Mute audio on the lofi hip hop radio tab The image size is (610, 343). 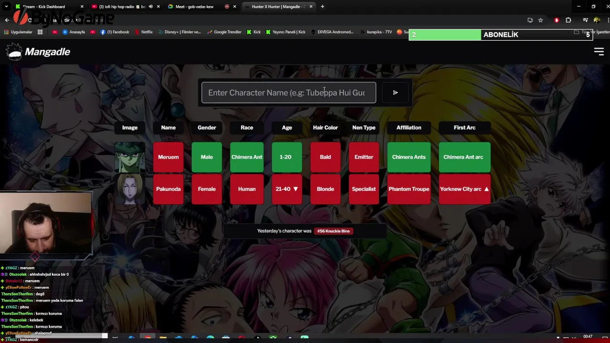[x=150, y=7]
